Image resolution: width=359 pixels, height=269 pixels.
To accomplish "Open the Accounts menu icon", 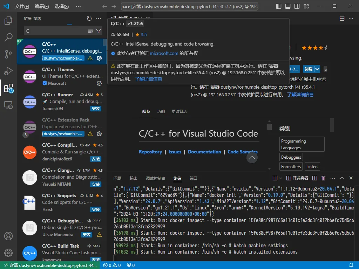I will pyautogui.click(x=8, y=236).
